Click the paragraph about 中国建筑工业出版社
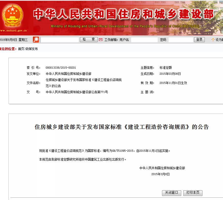Image resolution: width=223 pixels, height=200 pixels. [83, 159]
